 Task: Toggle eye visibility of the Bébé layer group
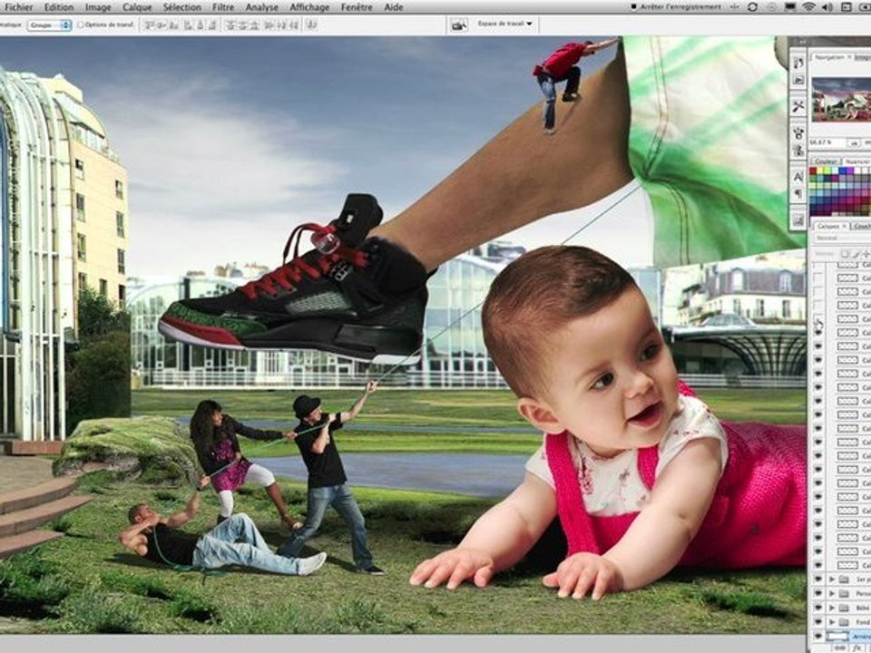tap(818, 608)
